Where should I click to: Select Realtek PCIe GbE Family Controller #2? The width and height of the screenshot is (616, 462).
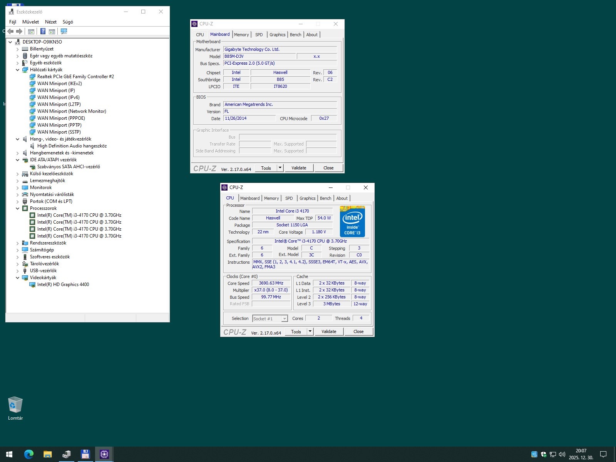point(75,77)
